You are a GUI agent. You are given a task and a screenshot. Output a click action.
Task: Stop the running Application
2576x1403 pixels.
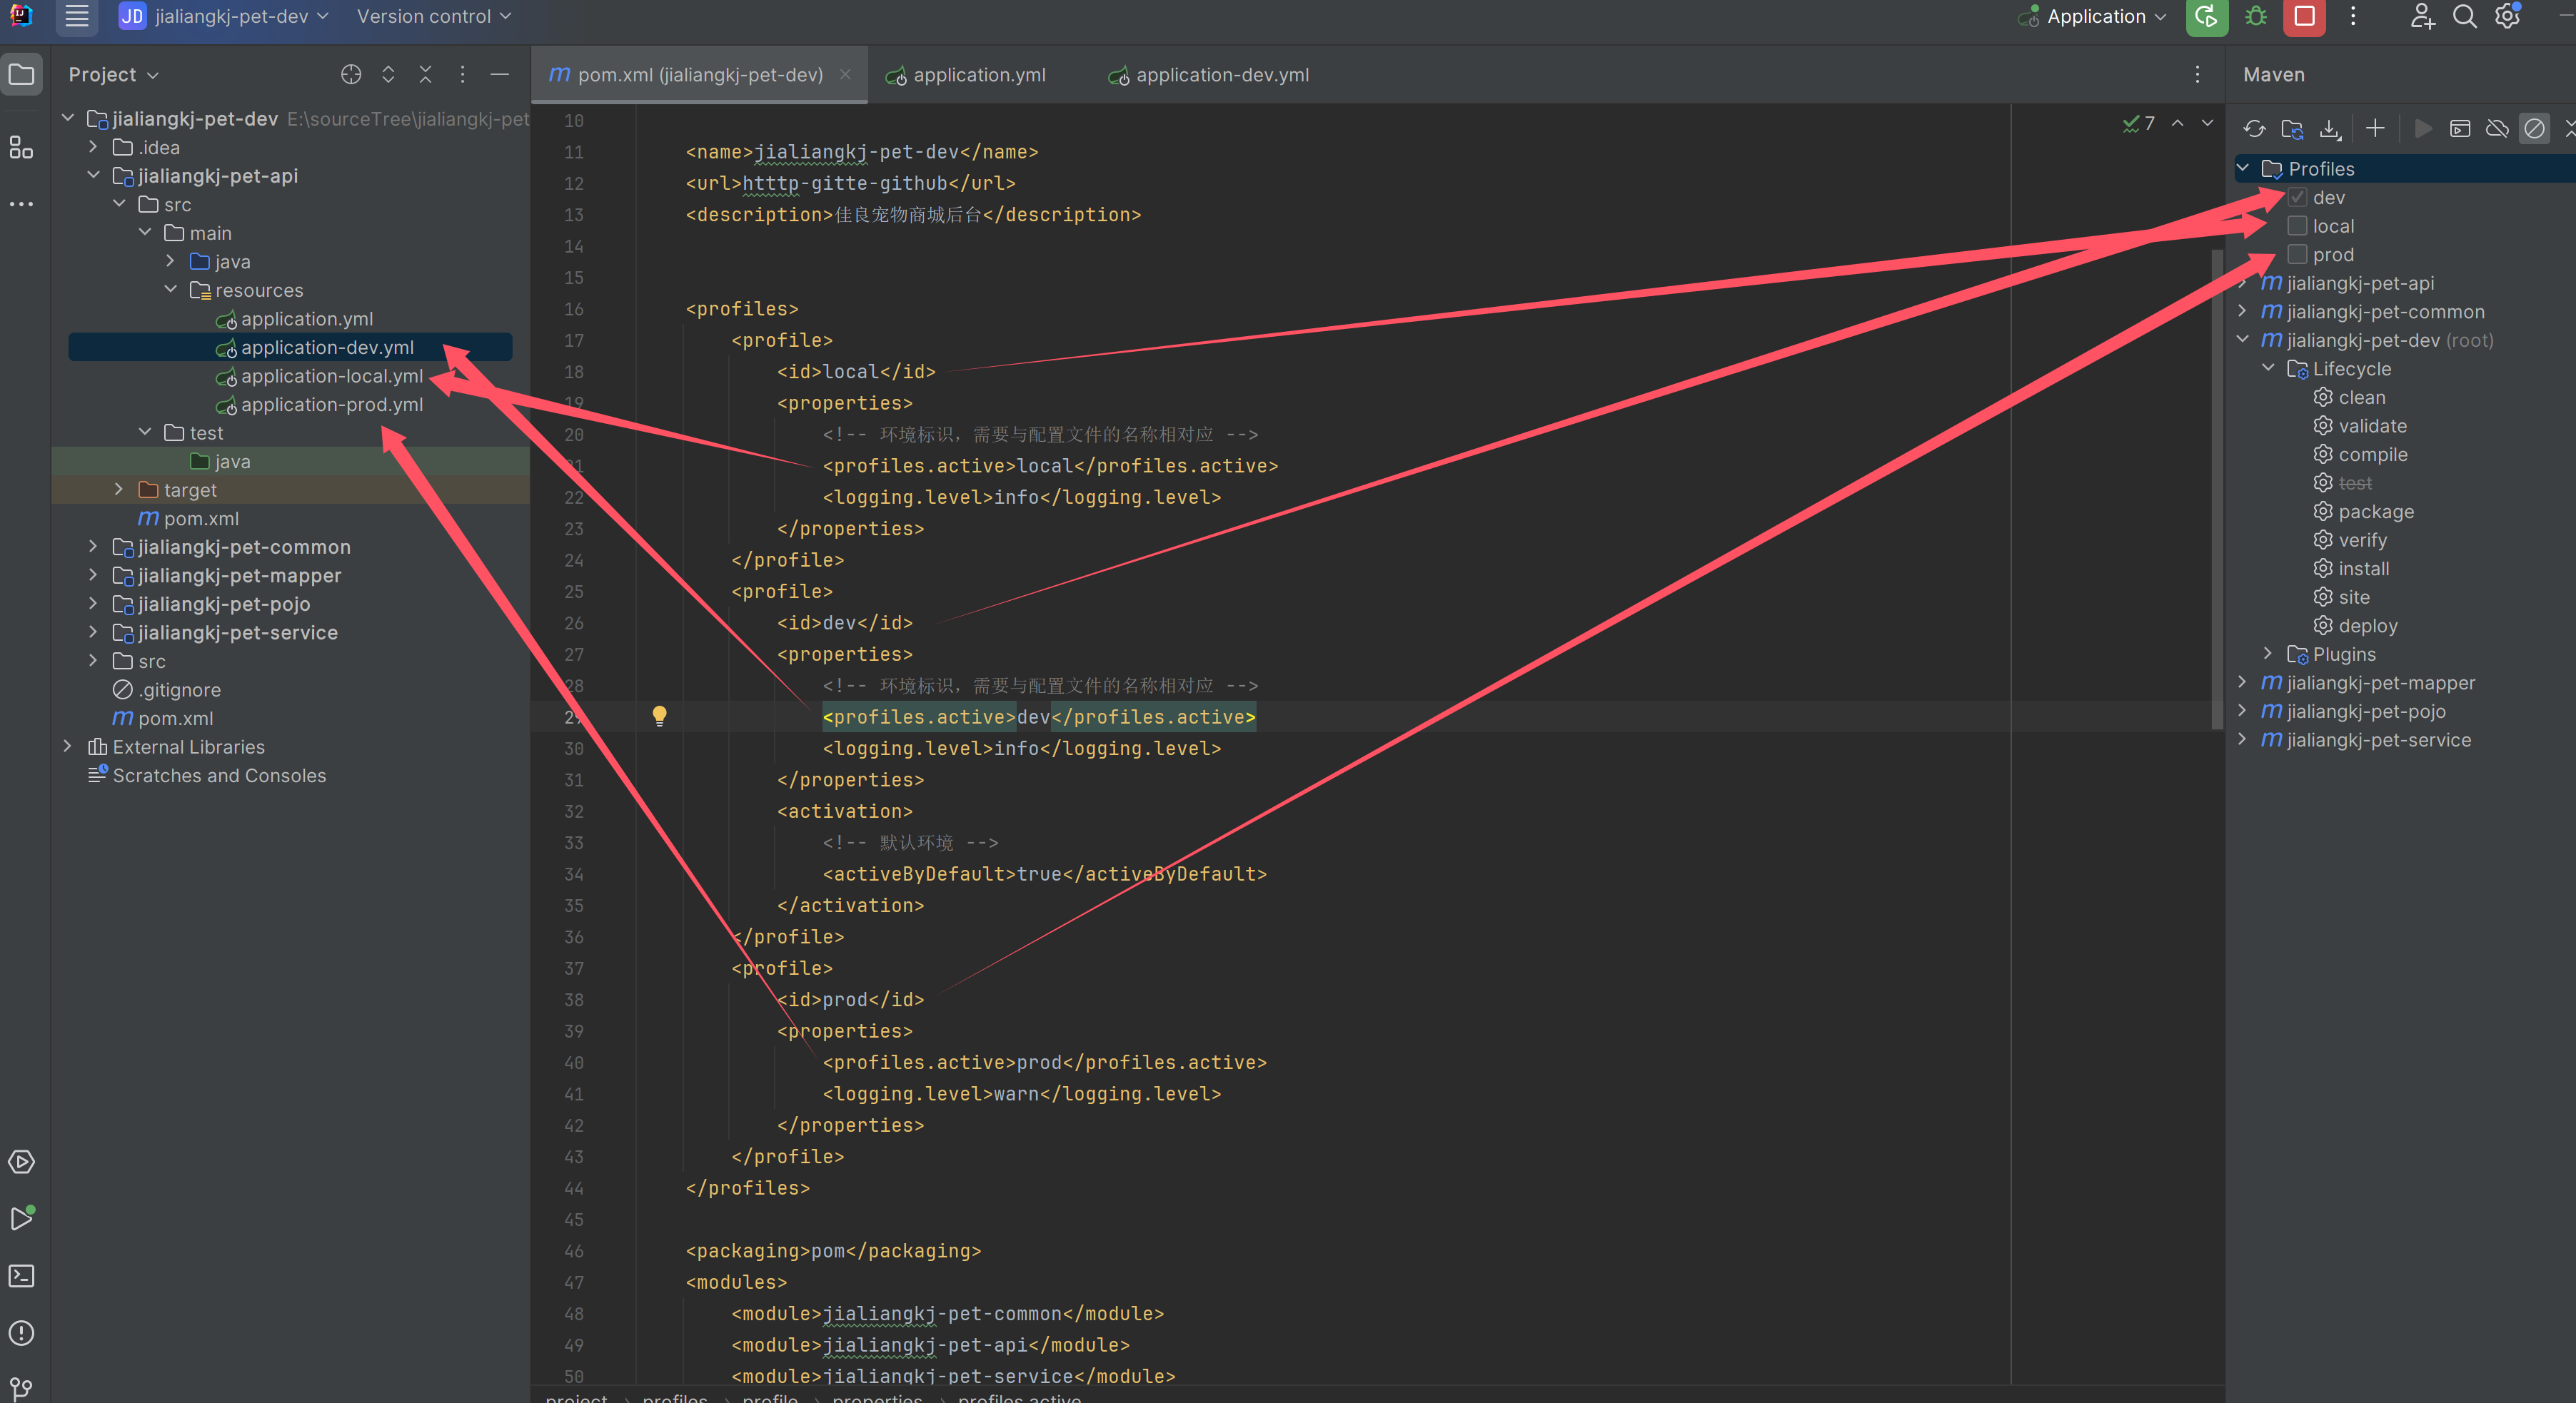tap(2304, 17)
